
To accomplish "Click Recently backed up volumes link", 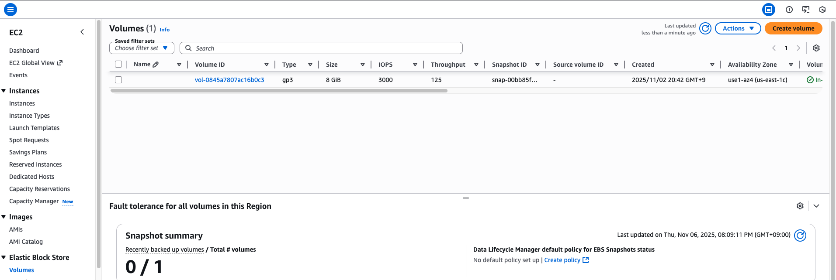I will [x=164, y=249].
